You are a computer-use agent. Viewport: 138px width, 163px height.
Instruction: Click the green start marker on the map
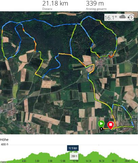tap(101, 124)
